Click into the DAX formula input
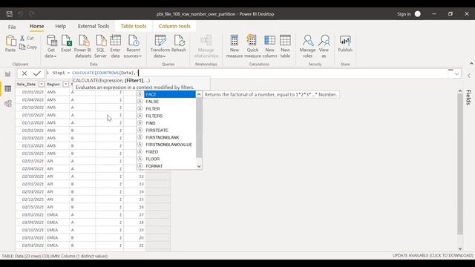The image size is (475, 267). [247, 73]
